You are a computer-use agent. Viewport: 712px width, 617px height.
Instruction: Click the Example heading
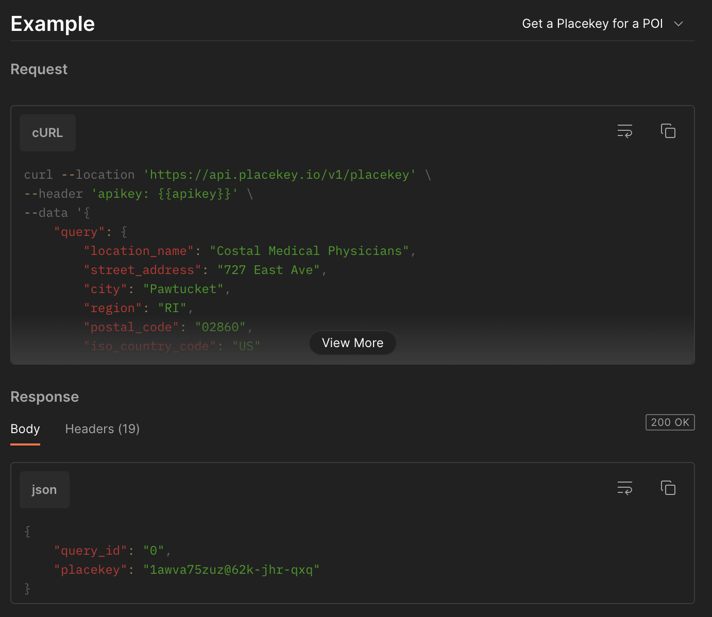click(x=53, y=24)
